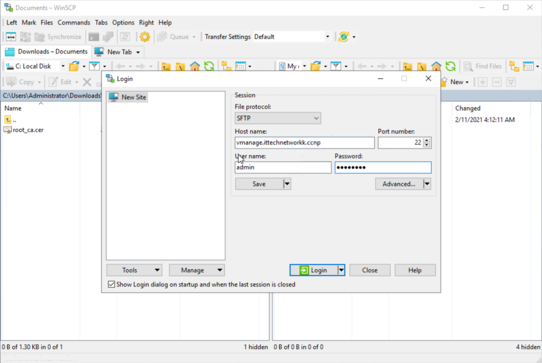Image resolution: width=542 pixels, height=363 pixels.
Task: Open the Commands menu
Action: click(73, 22)
